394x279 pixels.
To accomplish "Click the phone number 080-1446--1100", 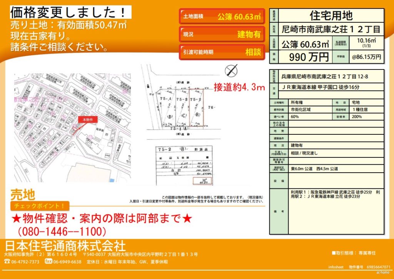I will (62, 231).
